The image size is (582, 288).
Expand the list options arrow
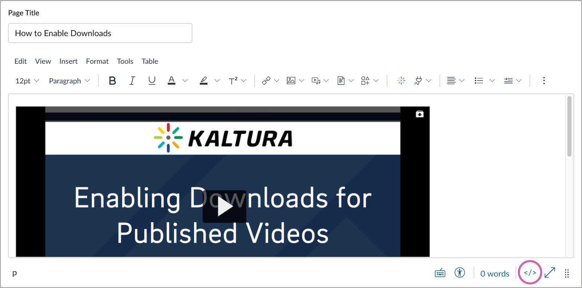pyautogui.click(x=492, y=81)
